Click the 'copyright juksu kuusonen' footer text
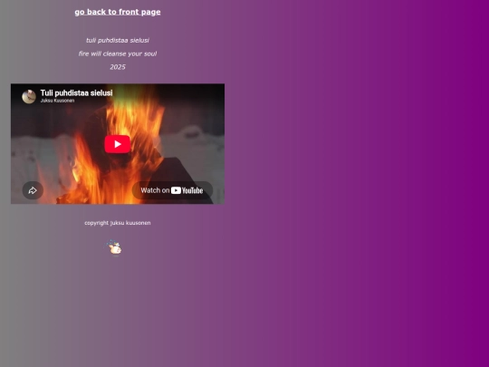This screenshot has width=489, height=367. coord(118,223)
